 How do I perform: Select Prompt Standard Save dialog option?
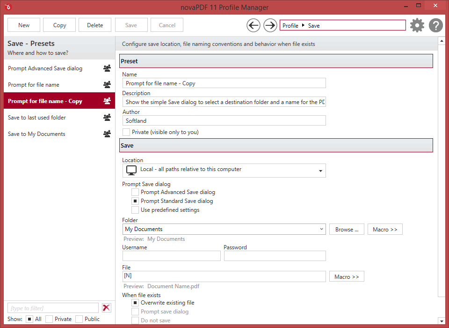(x=135, y=201)
